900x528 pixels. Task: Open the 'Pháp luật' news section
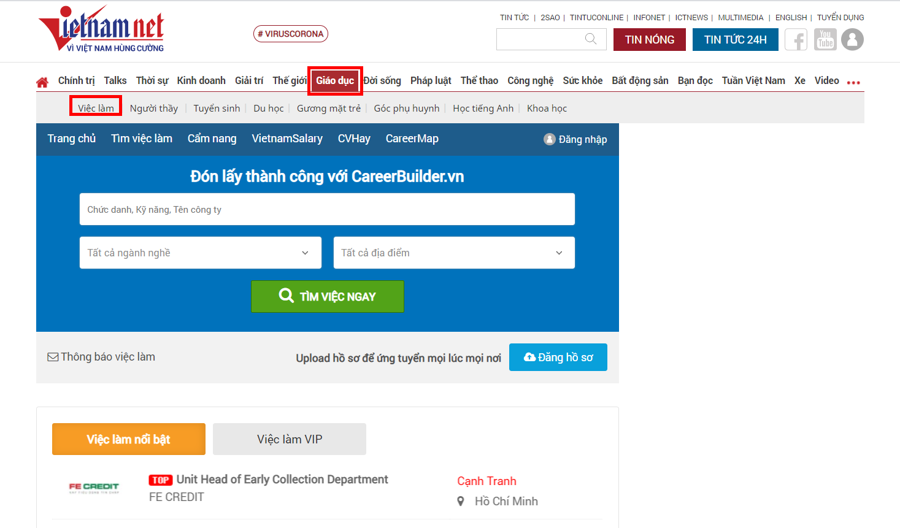point(431,80)
